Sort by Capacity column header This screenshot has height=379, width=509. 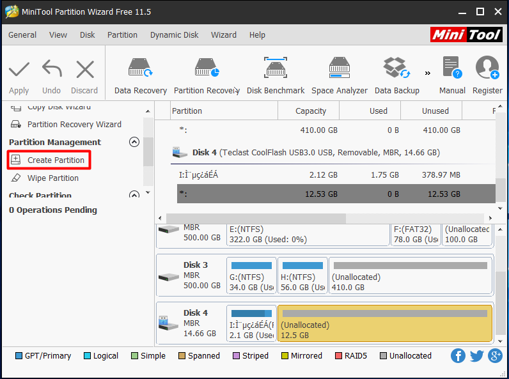308,111
